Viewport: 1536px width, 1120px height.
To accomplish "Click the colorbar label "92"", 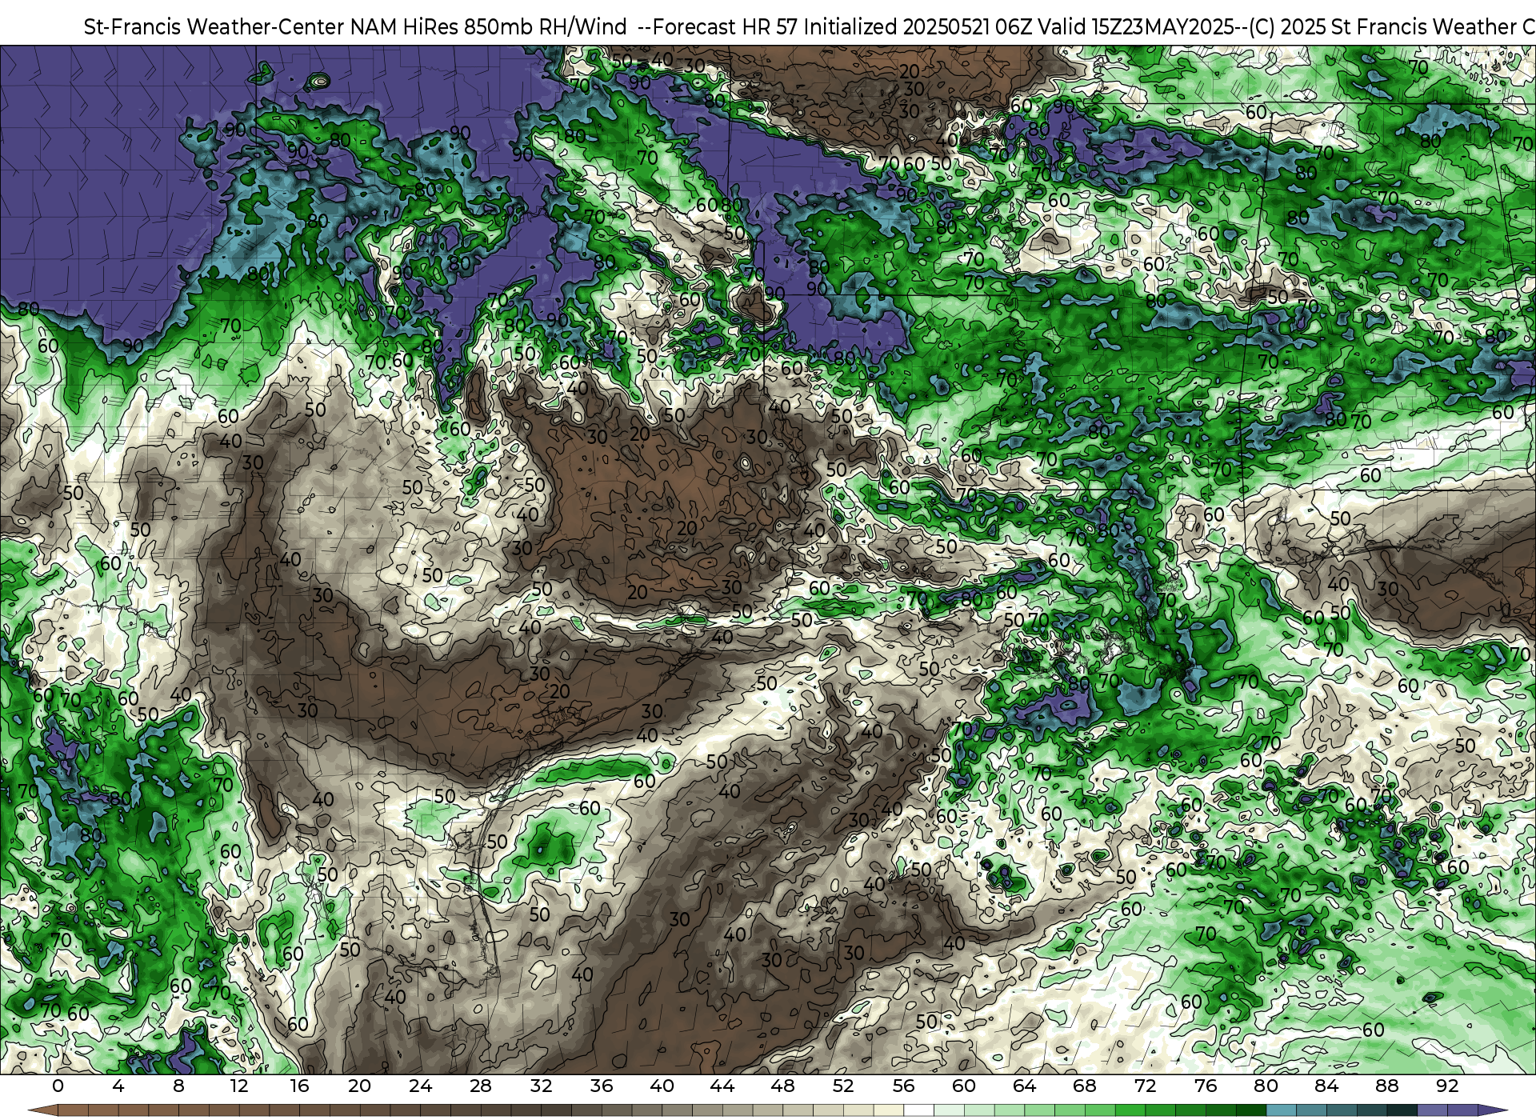I will [x=1447, y=1086].
